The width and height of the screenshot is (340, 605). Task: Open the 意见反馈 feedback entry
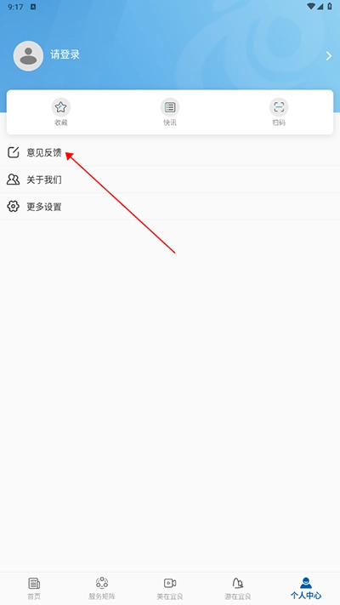(x=170, y=152)
